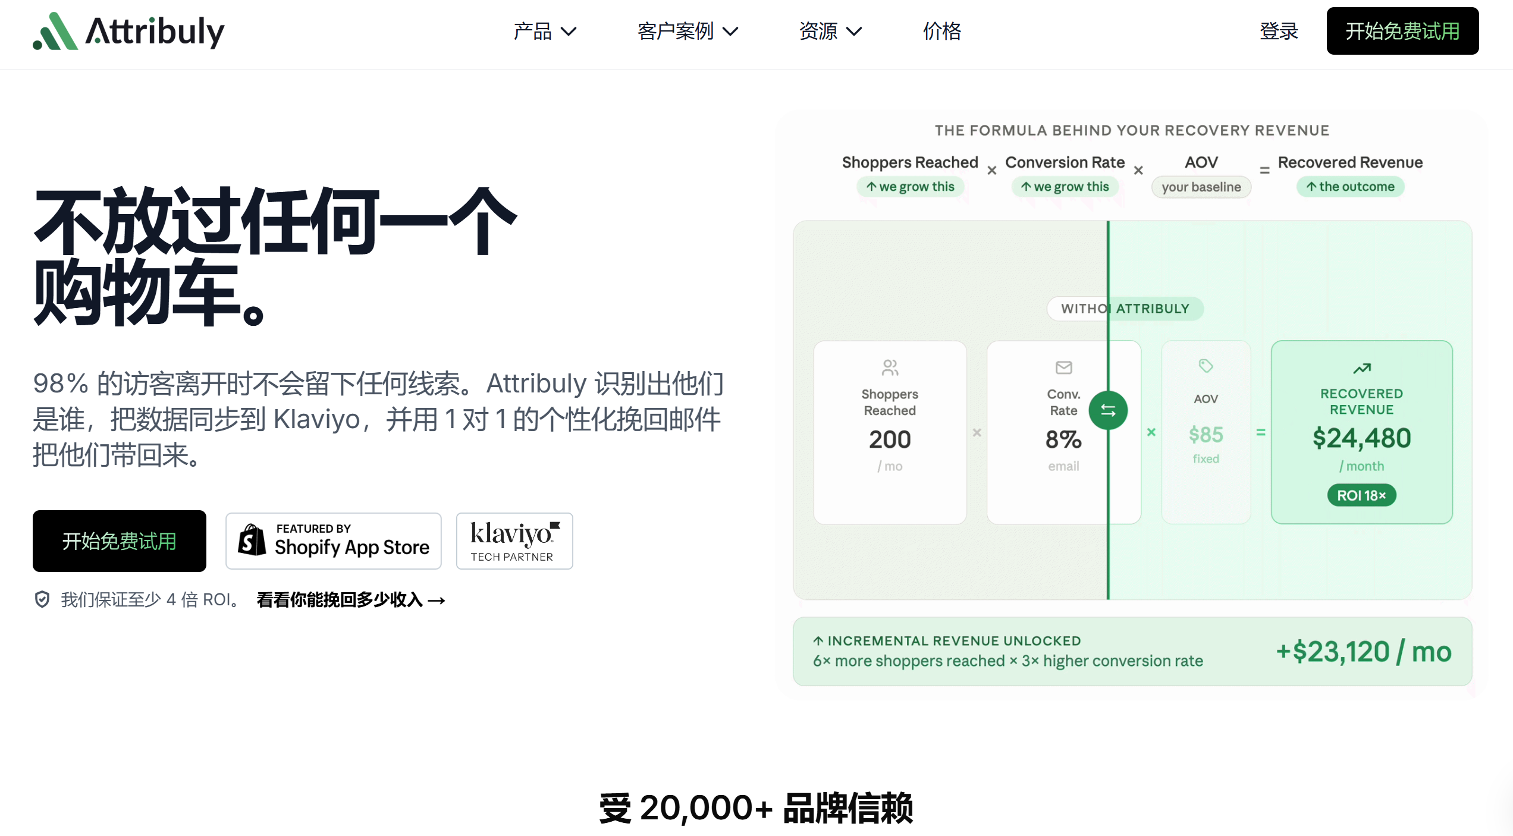The height and width of the screenshot is (836, 1513).
Task: Open the Klaviyo Tech Partner badge
Action: click(x=514, y=541)
